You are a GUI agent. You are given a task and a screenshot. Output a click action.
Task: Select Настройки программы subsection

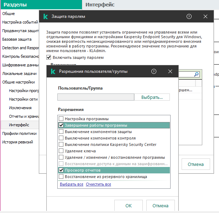click(24, 91)
